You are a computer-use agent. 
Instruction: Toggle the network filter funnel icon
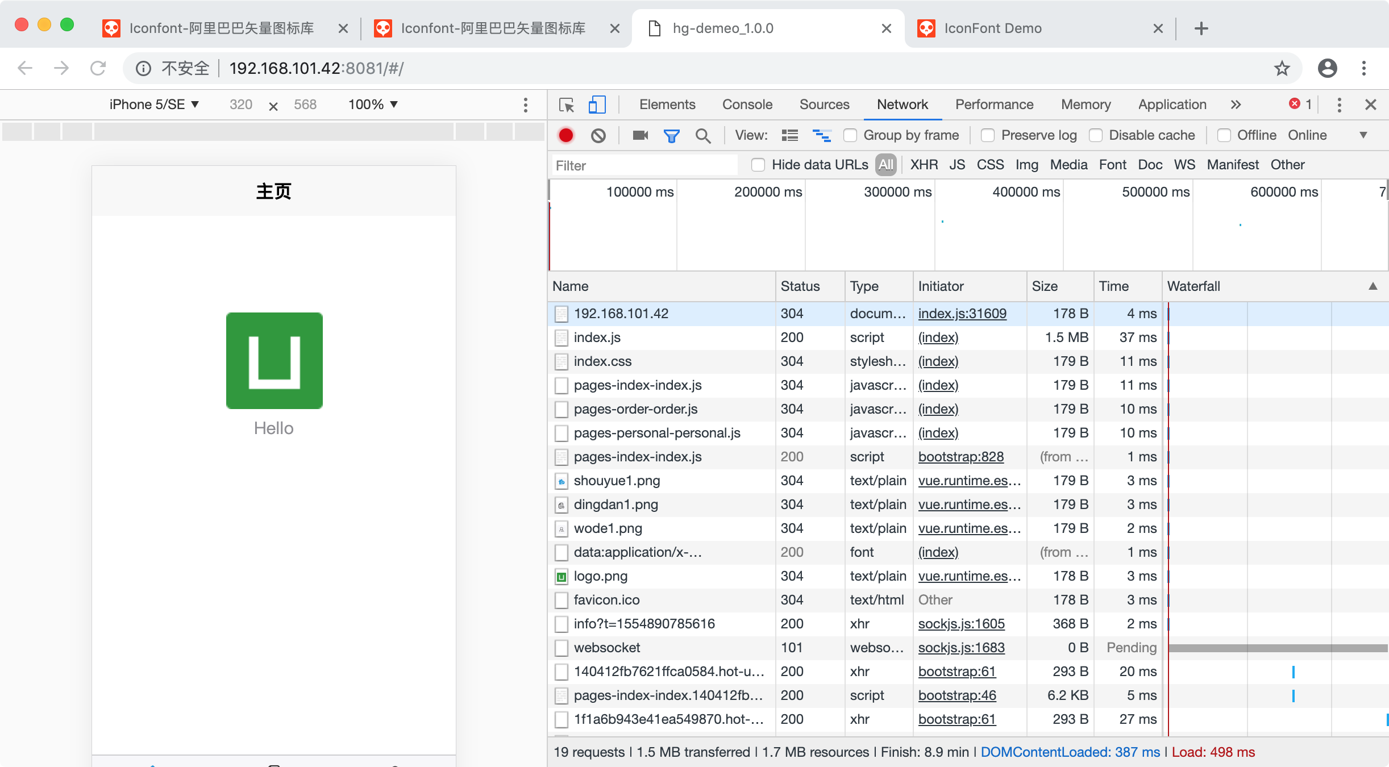[x=671, y=135]
